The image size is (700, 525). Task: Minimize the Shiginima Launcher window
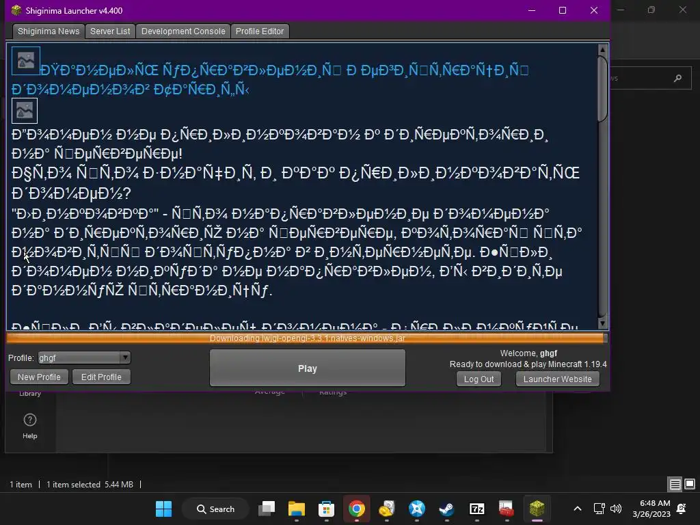pyautogui.click(x=532, y=10)
